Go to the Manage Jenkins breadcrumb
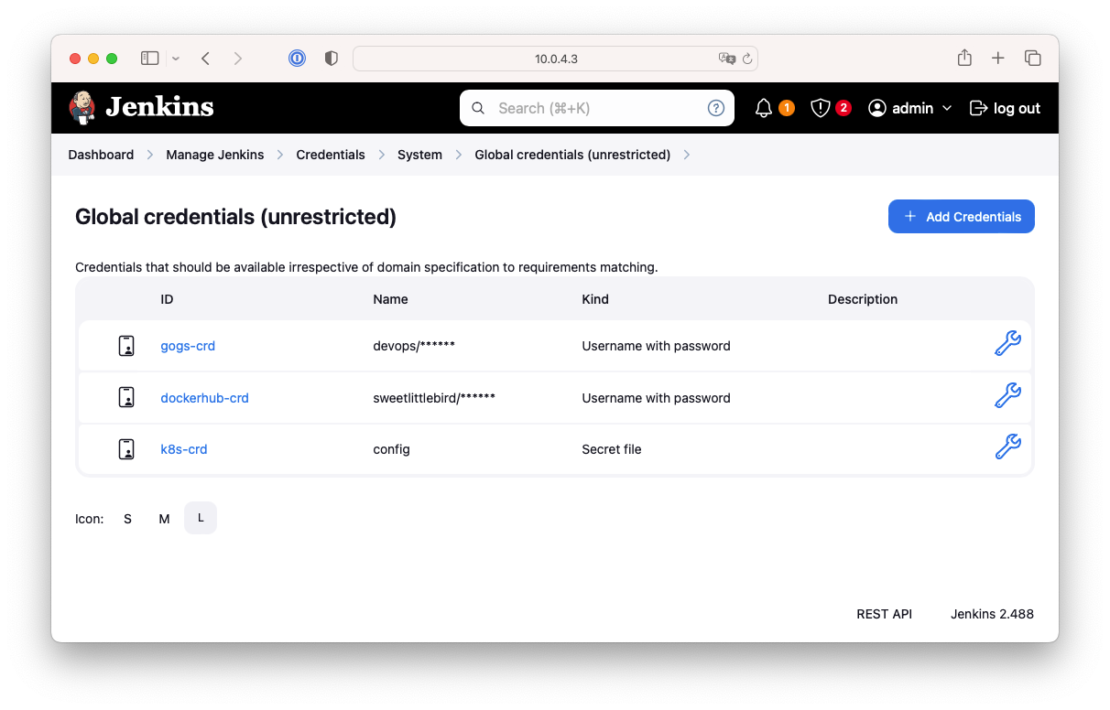 pos(215,155)
